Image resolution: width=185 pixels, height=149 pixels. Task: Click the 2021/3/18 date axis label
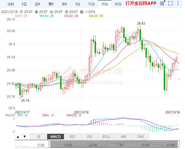[x=81, y=112]
